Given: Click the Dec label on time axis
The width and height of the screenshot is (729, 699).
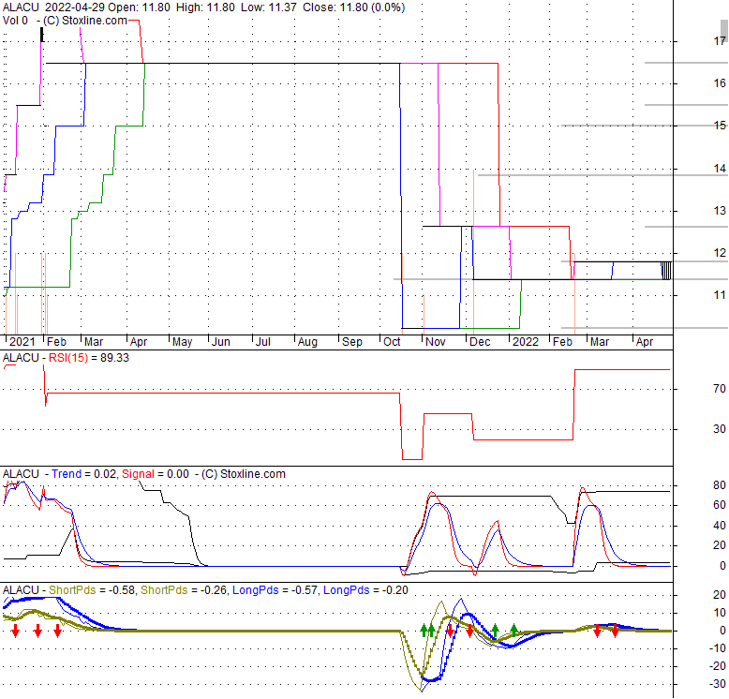Looking at the screenshot, I should 480,342.
